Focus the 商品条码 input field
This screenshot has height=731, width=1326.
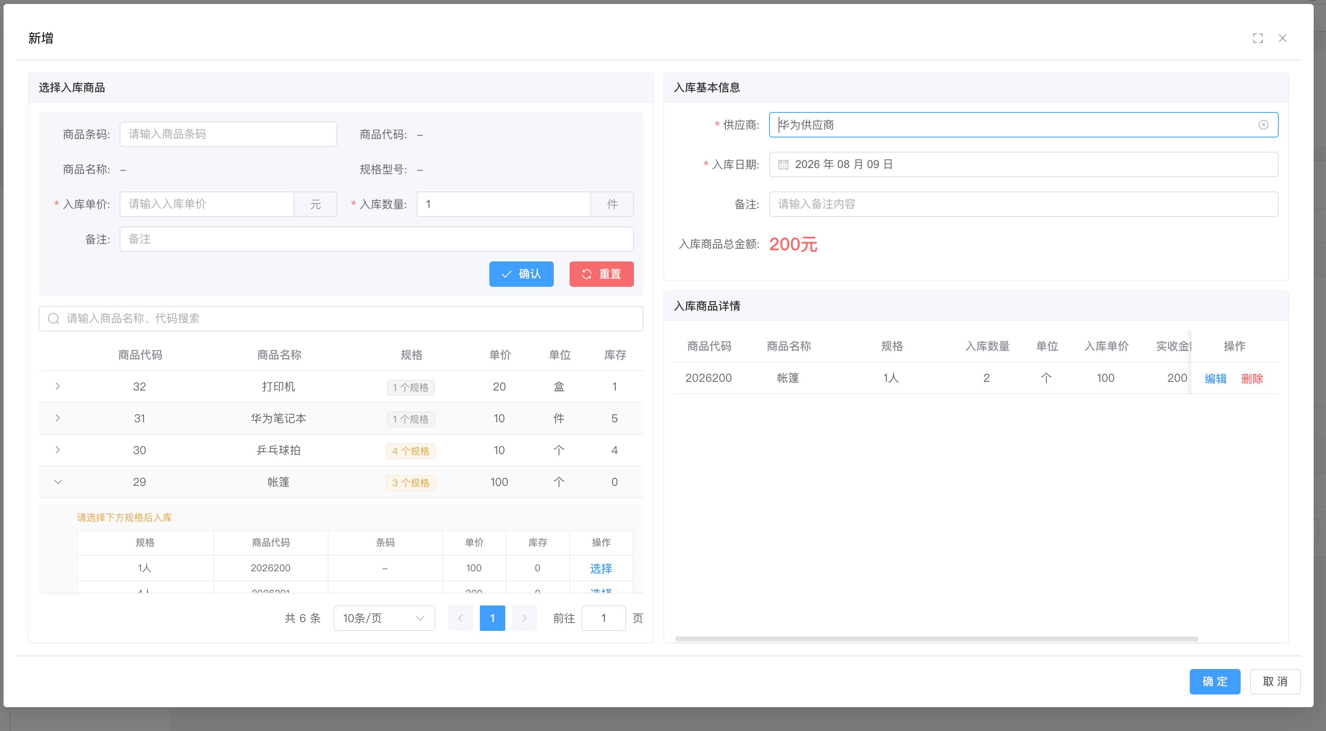pos(228,134)
